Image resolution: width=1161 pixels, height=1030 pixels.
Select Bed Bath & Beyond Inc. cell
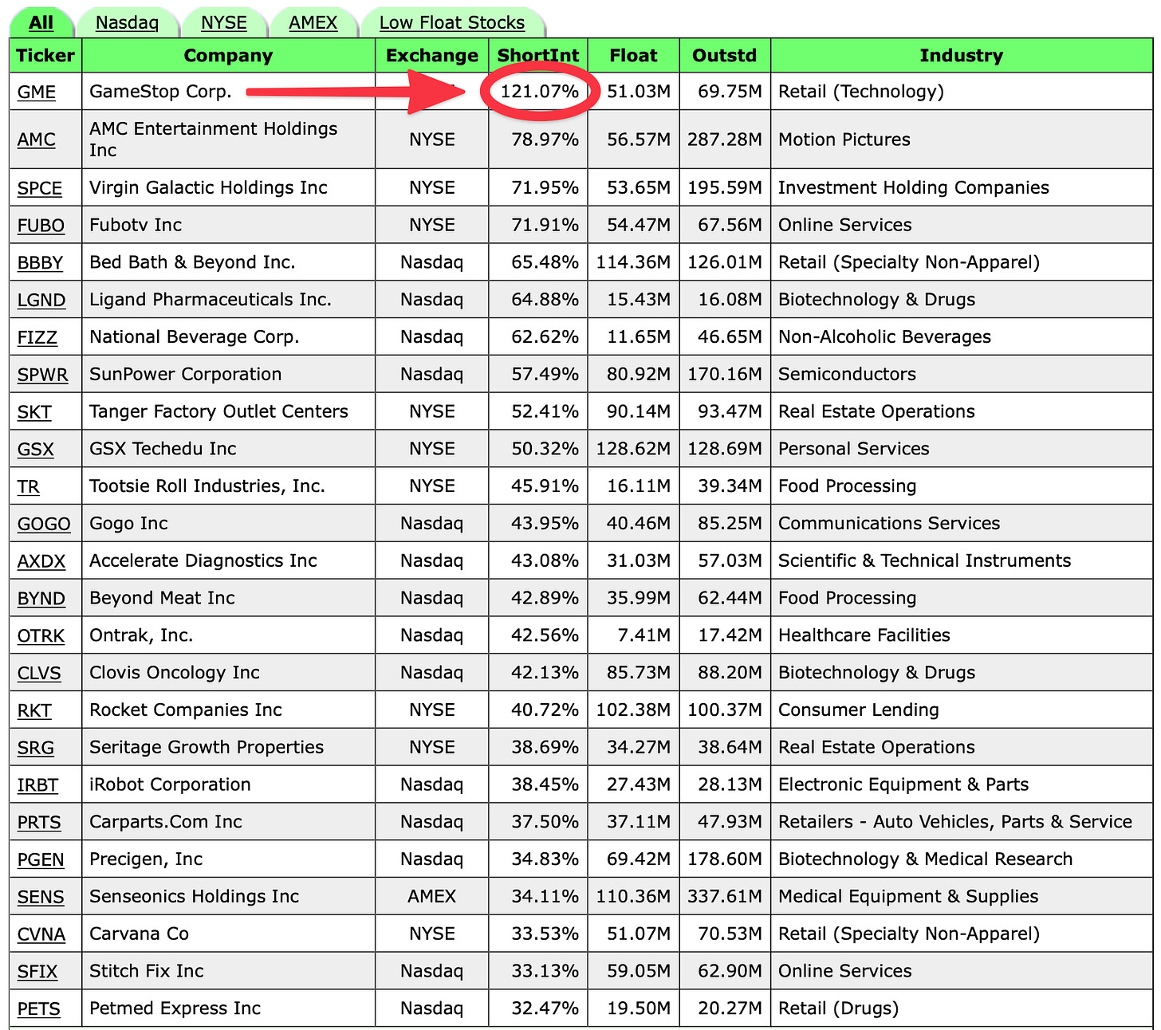pyautogui.click(x=228, y=263)
